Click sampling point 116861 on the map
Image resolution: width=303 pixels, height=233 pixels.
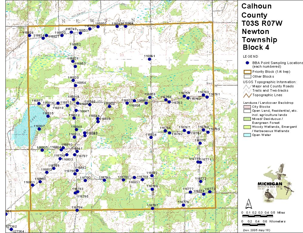[149, 59]
